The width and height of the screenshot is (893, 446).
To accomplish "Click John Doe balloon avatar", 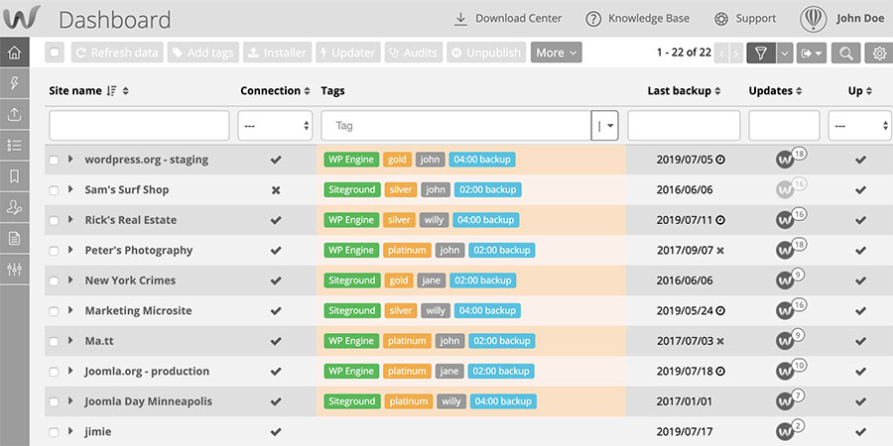I will click(x=814, y=19).
